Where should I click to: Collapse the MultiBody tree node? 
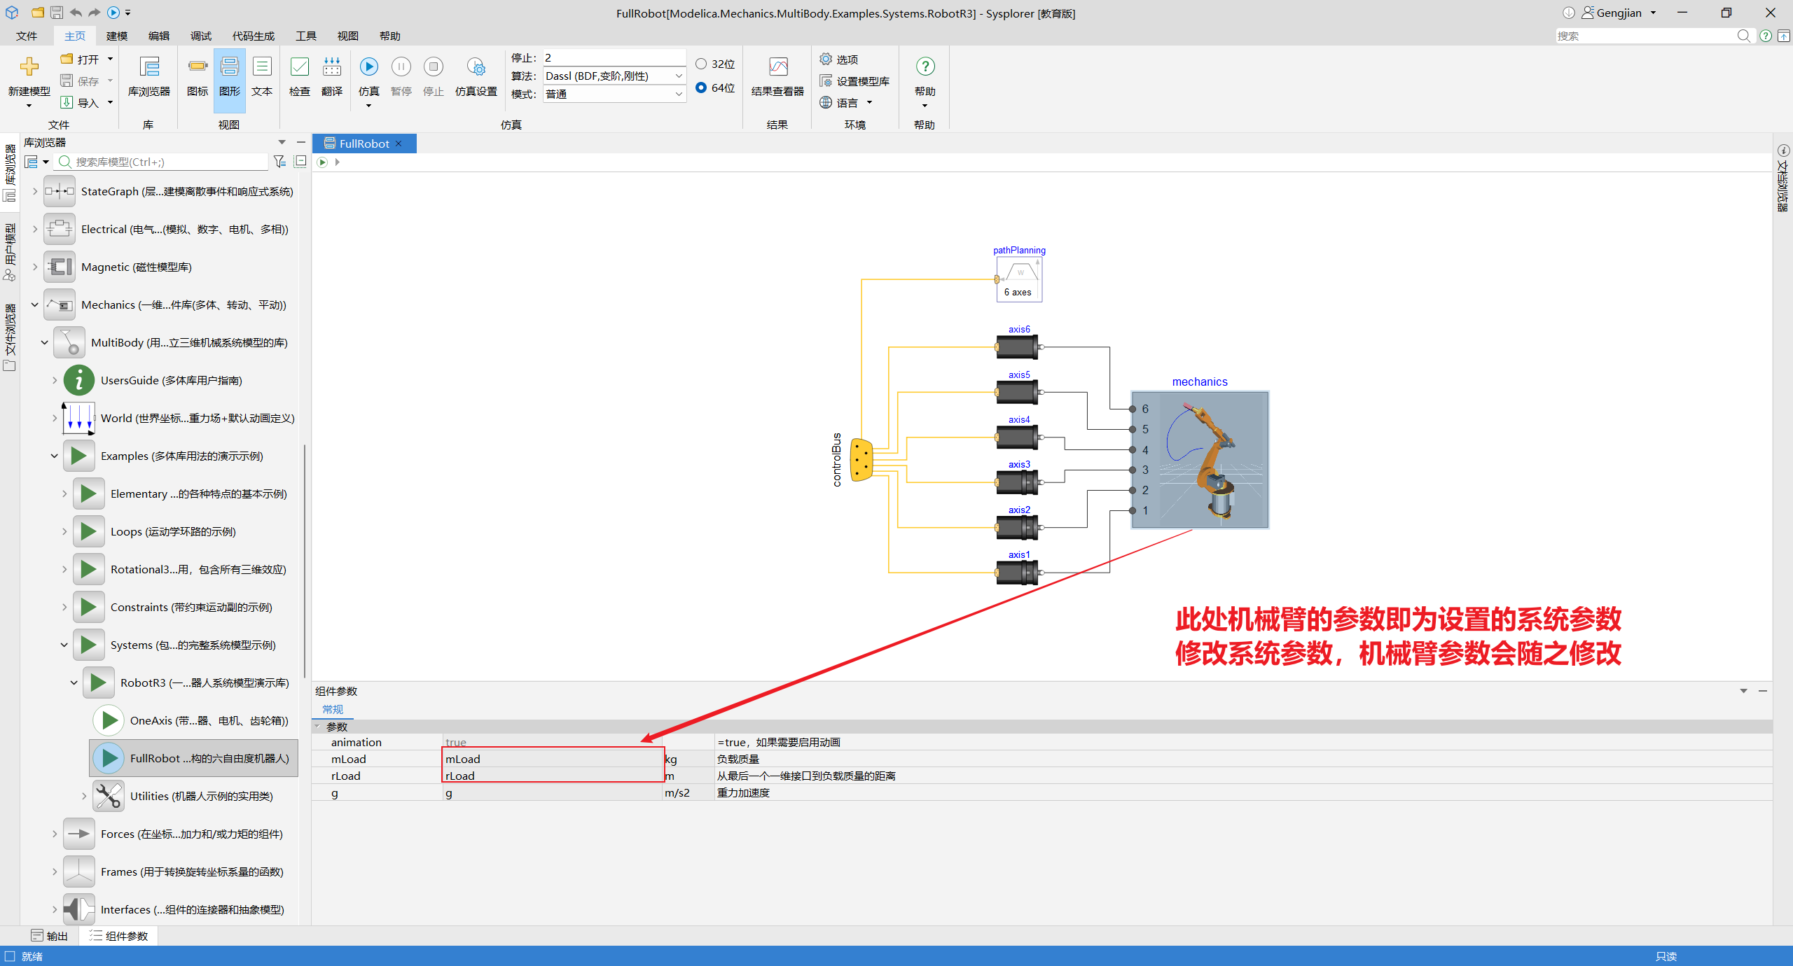(44, 342)
